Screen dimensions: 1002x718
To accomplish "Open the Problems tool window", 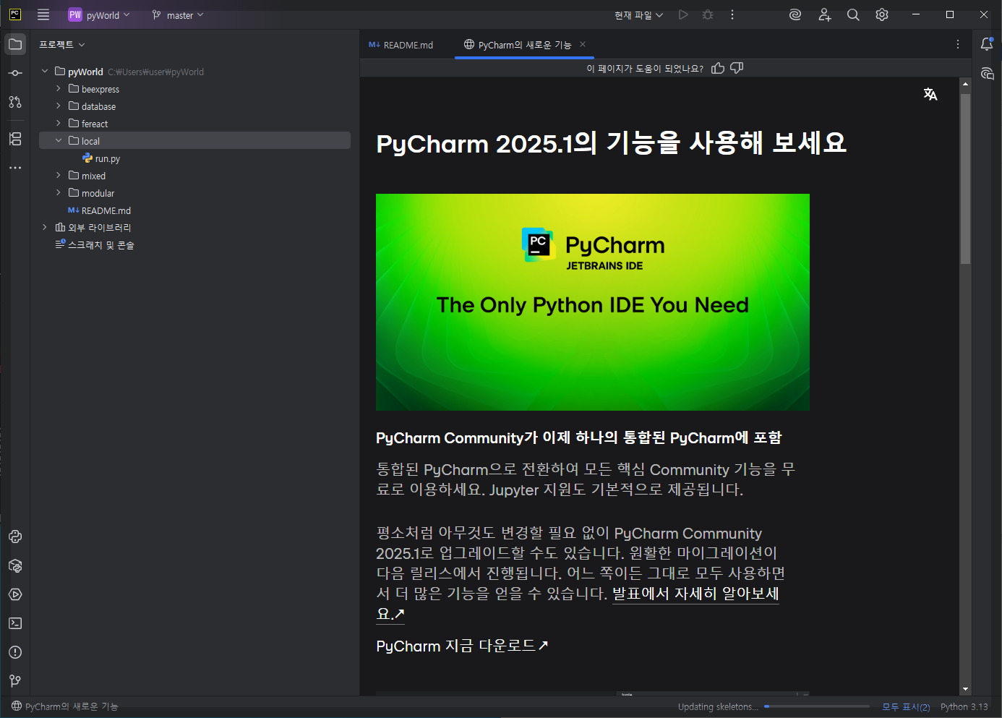I will (x=15, y=652).
